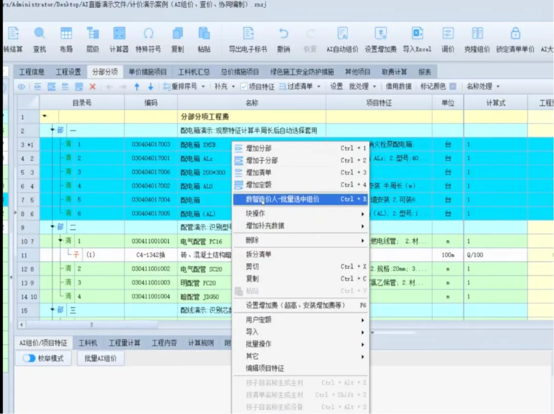Toggle the eye visibility icon

tap(21, 87)
